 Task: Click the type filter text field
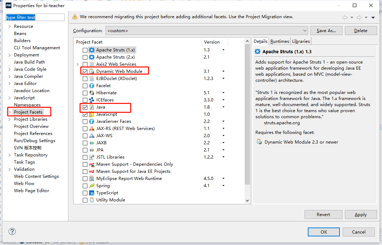tap(35, 17)
